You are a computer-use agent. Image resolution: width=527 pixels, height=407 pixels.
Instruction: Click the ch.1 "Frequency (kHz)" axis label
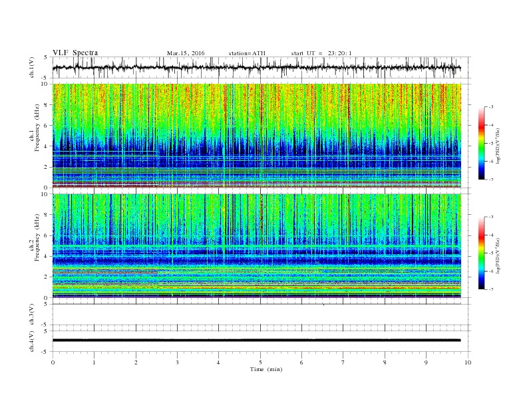click(37, 128)
